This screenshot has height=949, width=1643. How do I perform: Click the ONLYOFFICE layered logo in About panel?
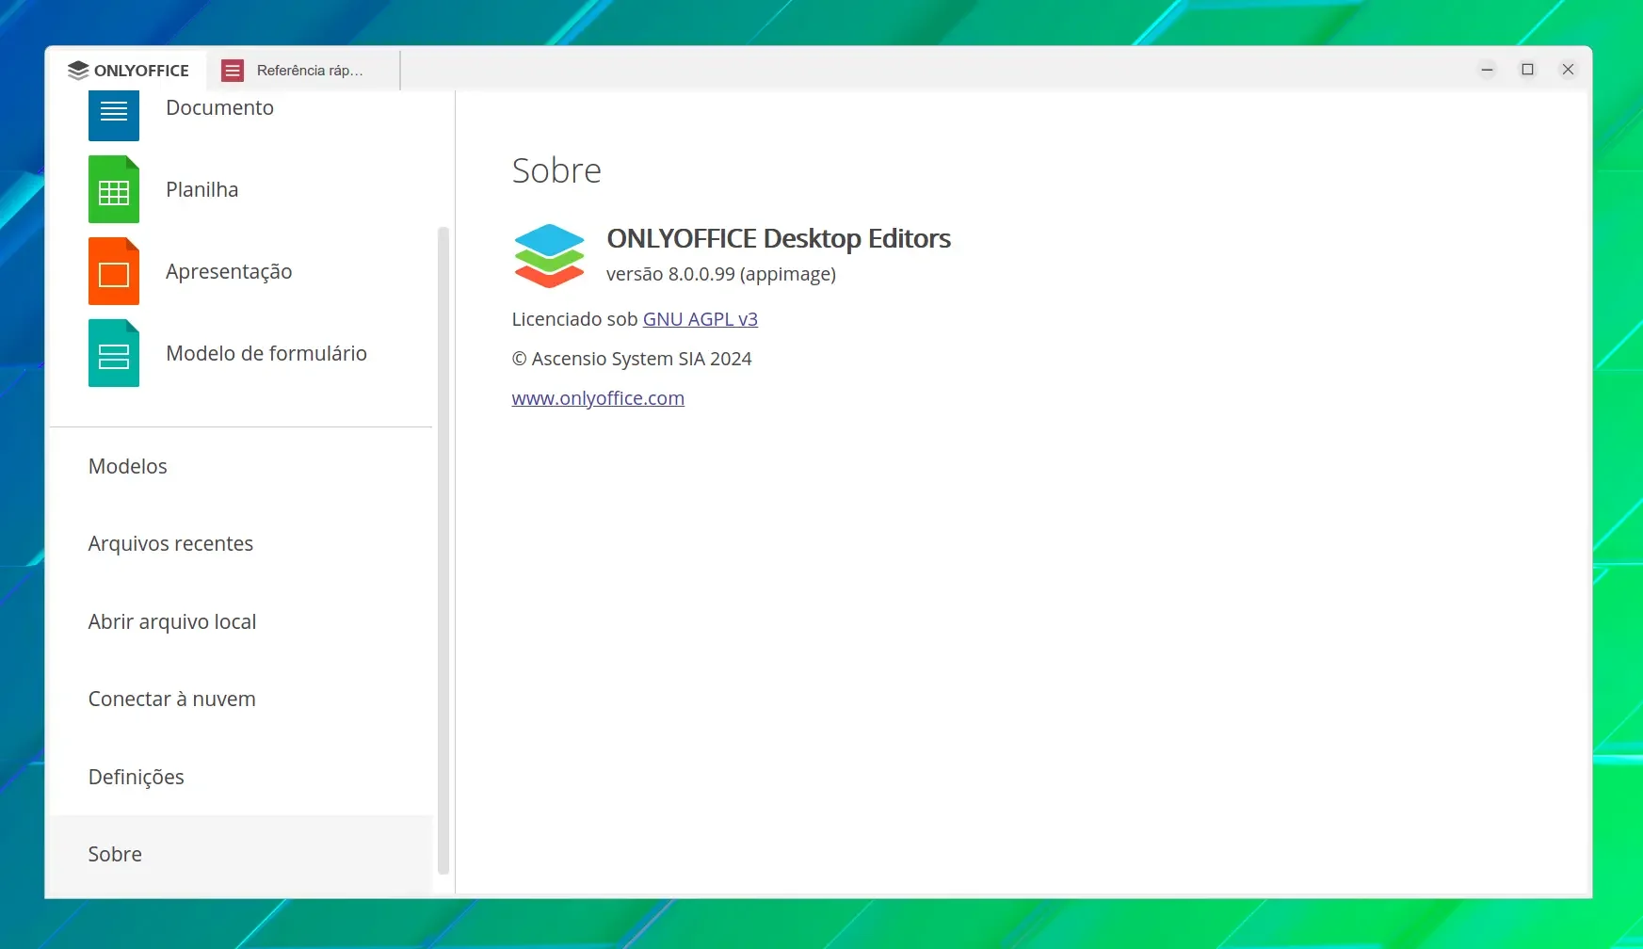tap(549, 255)
